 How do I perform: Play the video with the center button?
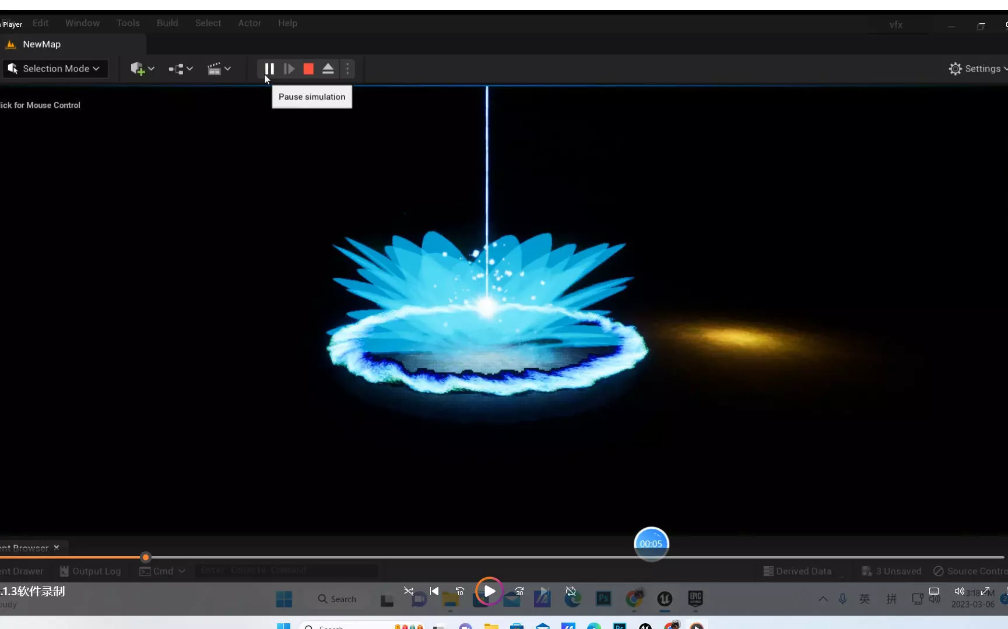pyautogui.click(x=489, y=592)
